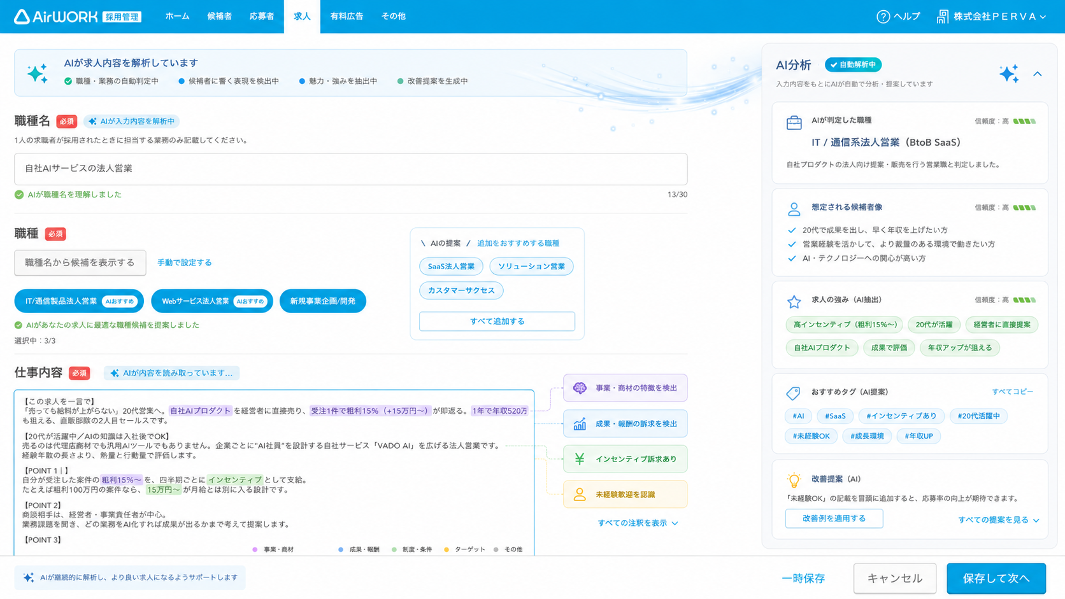Select the カスタマーサクセス suggestion chip

[x=461, y=290]
